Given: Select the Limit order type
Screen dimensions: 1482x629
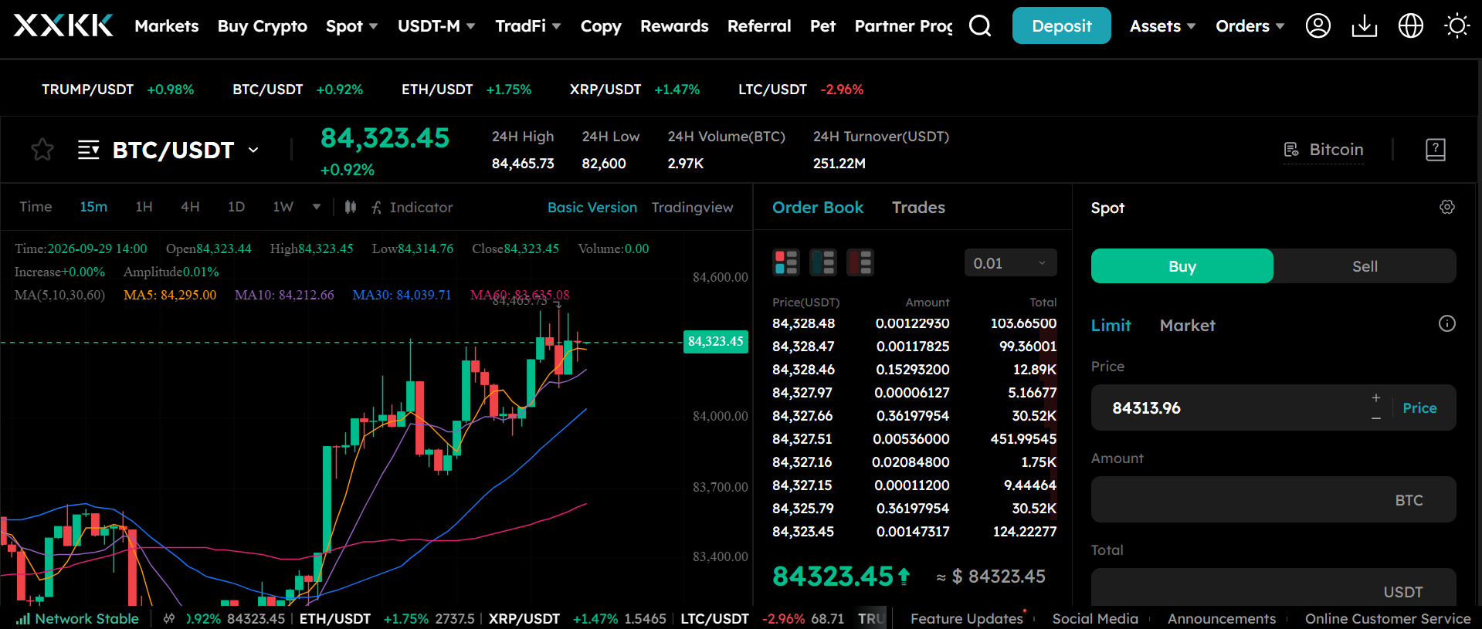Looking at the screenshot, I should pyautogui.click(x=1111, y=325).
